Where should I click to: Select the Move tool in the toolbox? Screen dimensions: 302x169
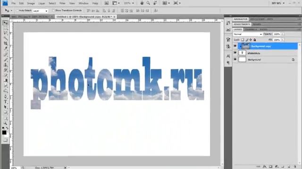pos(5,23)
